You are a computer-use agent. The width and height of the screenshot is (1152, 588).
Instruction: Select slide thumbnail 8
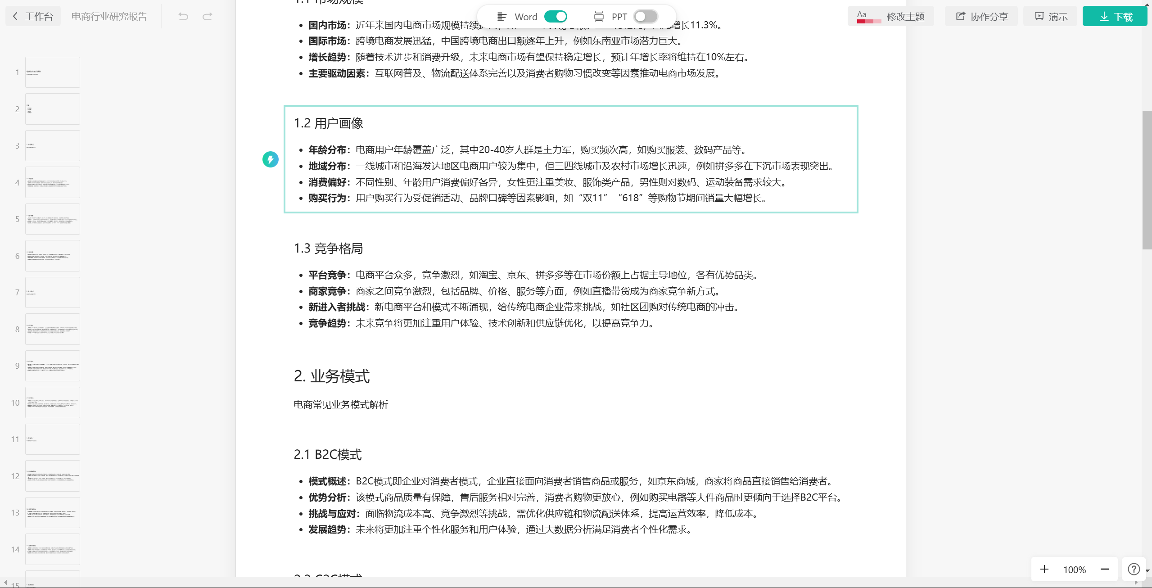pyautogui.click(x=53, y=329)
